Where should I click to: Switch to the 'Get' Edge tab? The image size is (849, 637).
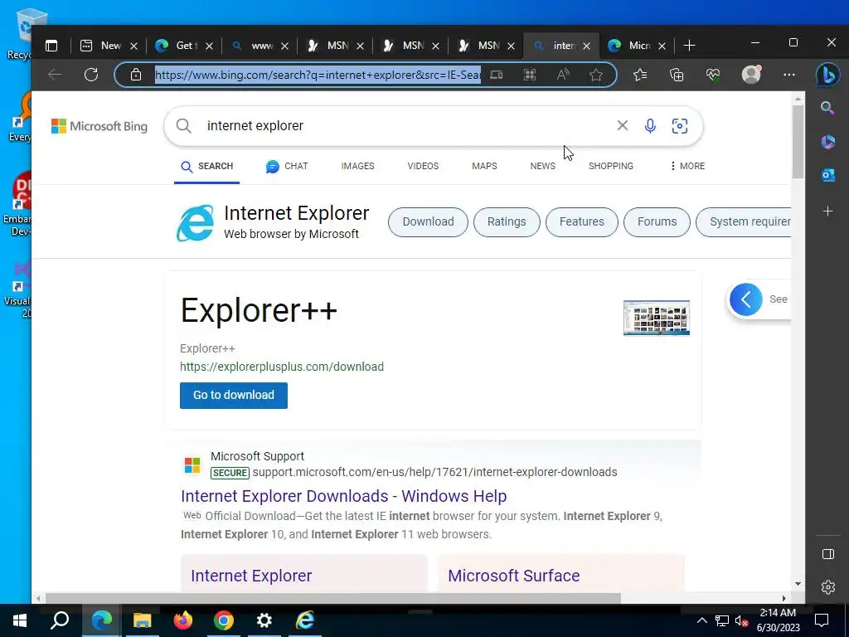tap(184, 46)
